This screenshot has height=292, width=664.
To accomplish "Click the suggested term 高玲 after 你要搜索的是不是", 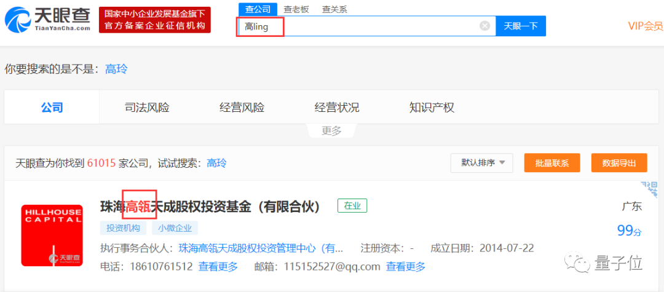I will [116, 69].
